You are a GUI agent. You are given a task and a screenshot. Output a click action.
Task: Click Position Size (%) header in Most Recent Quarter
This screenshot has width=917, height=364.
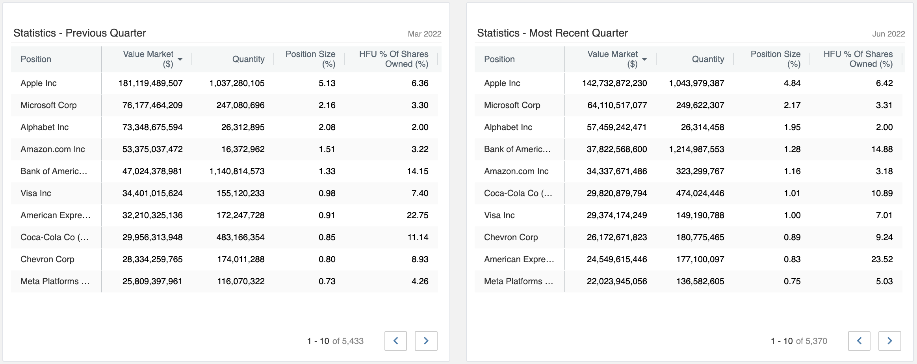[x=775, y=59]
